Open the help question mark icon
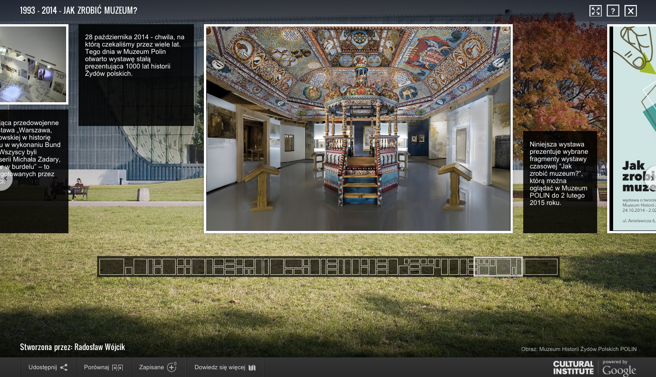 tap(613, 11)
